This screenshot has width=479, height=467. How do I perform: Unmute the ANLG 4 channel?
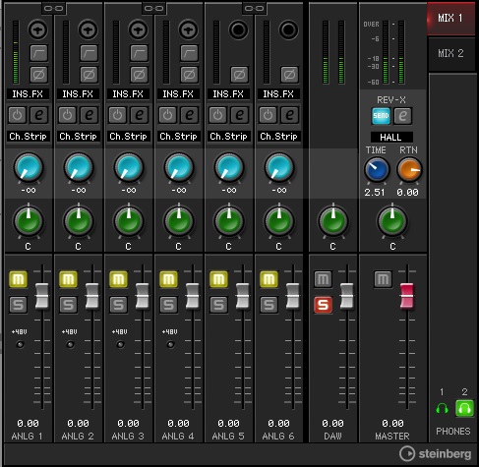pyautogui.click(x=168, y=279)
